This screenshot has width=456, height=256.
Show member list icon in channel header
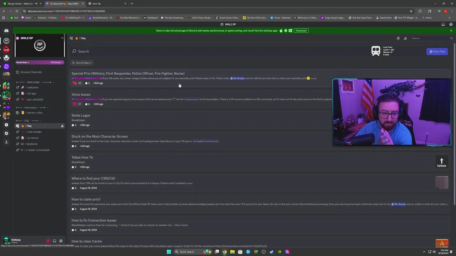(x=405, y=38)
